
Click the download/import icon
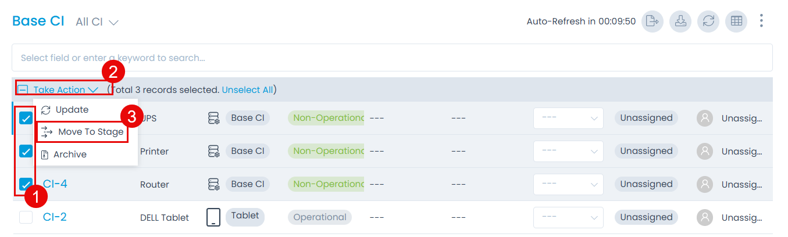(680, 21)
